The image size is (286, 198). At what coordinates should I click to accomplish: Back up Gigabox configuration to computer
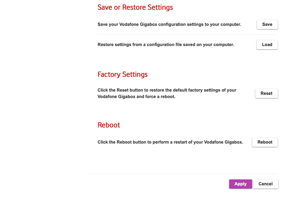[x=267, y=25]
